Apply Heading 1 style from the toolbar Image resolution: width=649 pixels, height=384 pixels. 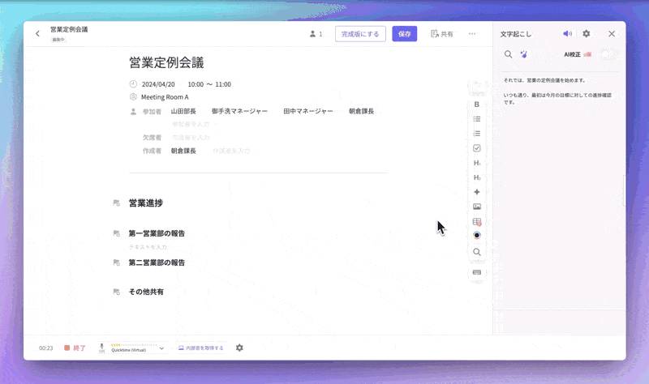coord(477,163)
